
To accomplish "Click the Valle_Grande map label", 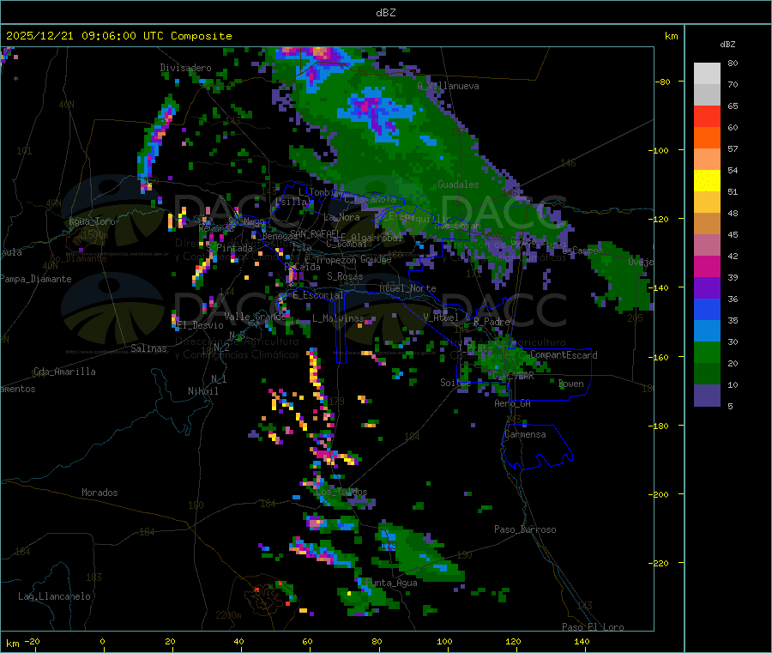I will point(255,317).
